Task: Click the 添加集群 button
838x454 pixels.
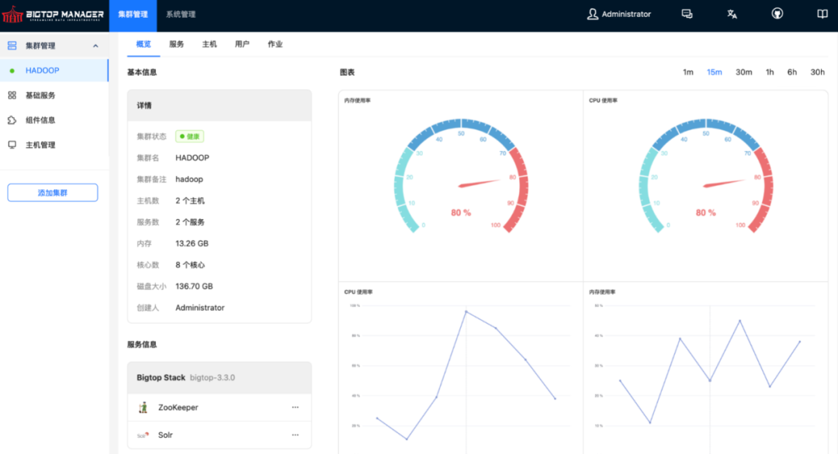Action: [x=53, y=193]
